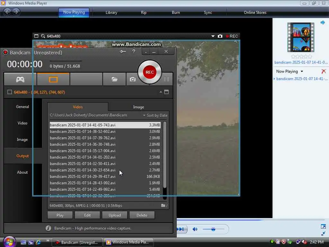
Task: Click the dotted rectangle target area icon
Action: click(x=9, y=92)
